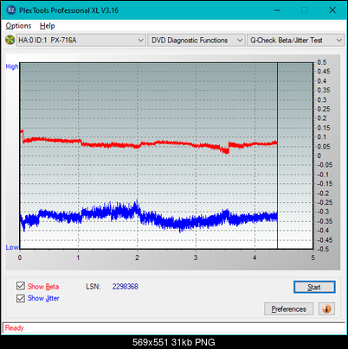The width and height of the screenshot is (348, 349).
Task: Click the red Show Beta label
Action: click(43, 287)
